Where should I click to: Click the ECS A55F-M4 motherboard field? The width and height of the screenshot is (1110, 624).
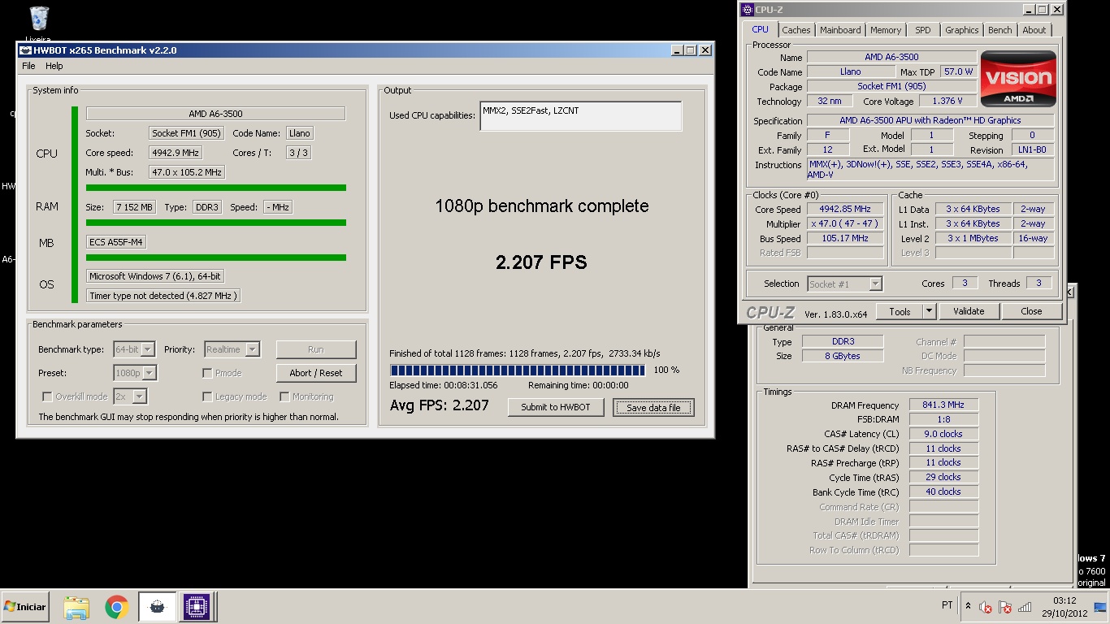116,242
